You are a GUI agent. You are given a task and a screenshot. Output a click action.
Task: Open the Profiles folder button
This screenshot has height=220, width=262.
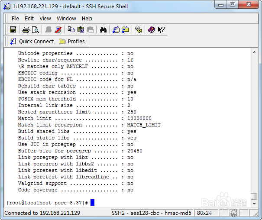coord(72,42)
